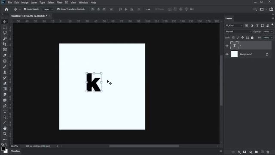Open the Window menu
275x155 pixels.
[x=83, y=3]
